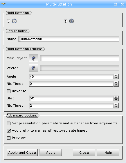
Task: Adjust the radial Nb. Times spinner below Step
Action: [x=116, y=105]
